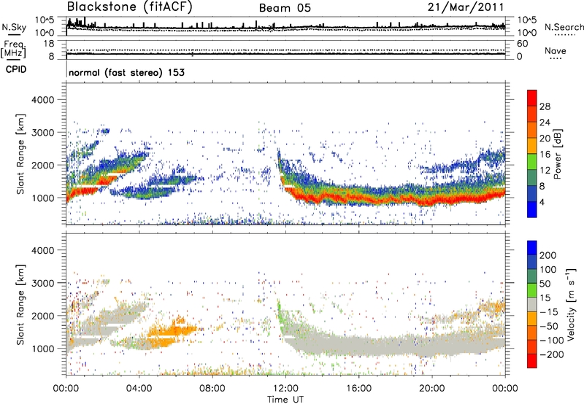Click the "4" label on power color bar

coord(542,203)
